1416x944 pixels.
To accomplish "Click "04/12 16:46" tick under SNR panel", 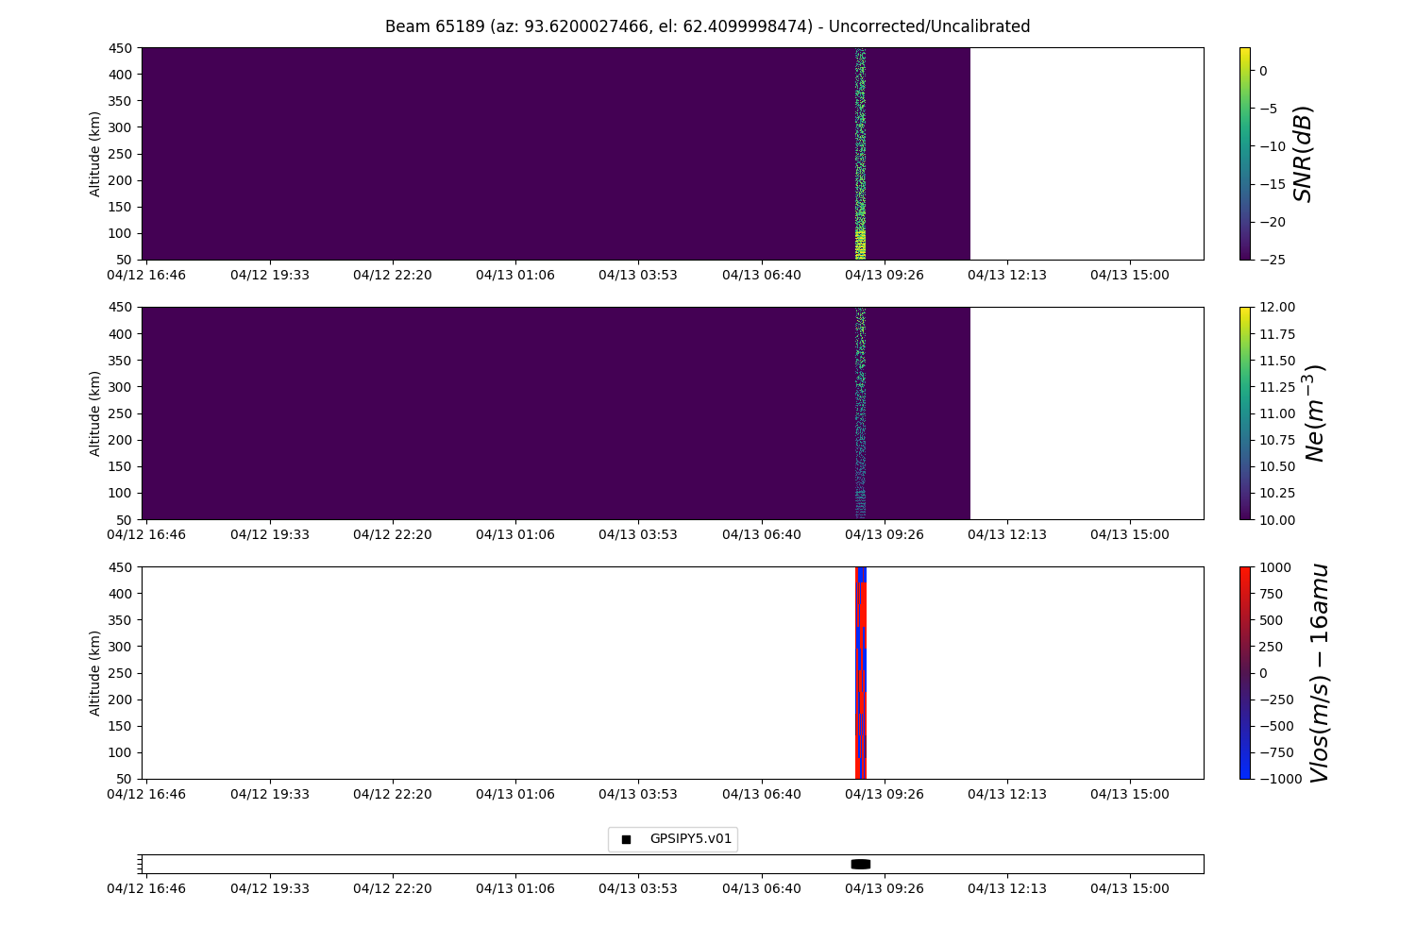I will pyautogui.click(x=146, y=275).
